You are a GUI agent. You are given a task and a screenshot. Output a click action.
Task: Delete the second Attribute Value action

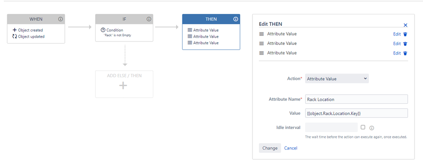click(x=405, y=43)
